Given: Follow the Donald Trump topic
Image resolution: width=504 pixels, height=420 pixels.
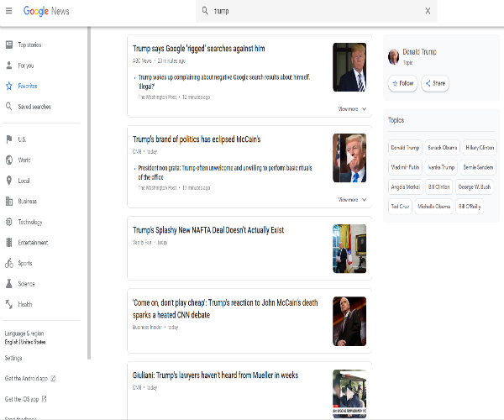Looking at the screenshot, I should (x=402, y=83).
